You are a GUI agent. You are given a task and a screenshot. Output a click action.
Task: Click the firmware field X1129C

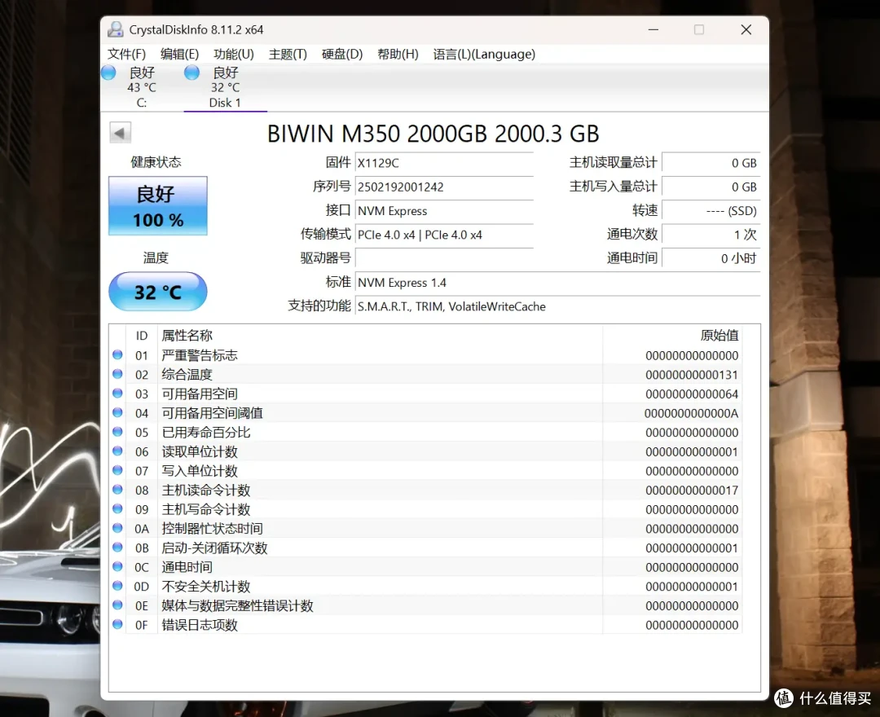(x=444, y=163)
